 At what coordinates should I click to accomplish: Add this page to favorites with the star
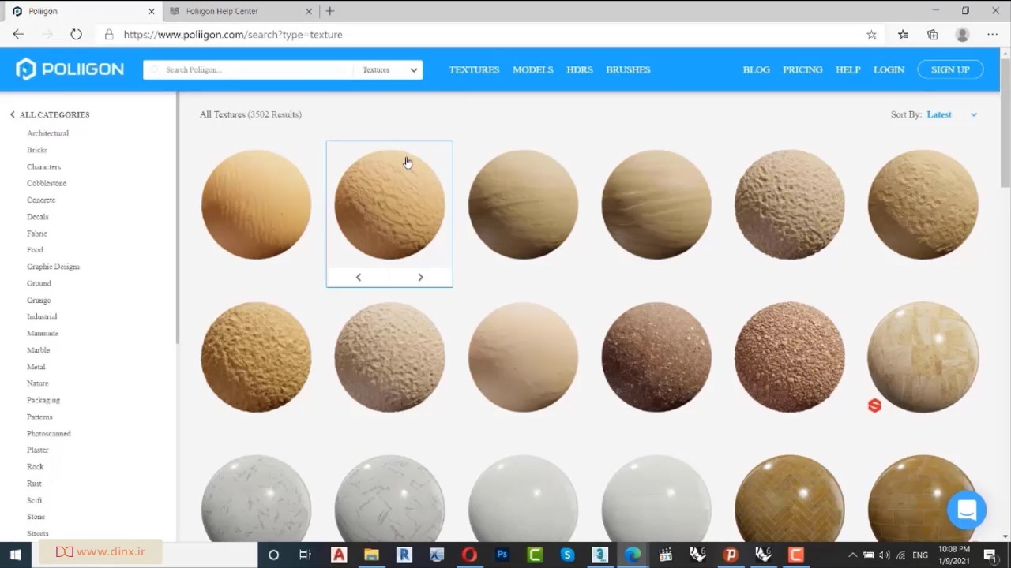[871, 35]
